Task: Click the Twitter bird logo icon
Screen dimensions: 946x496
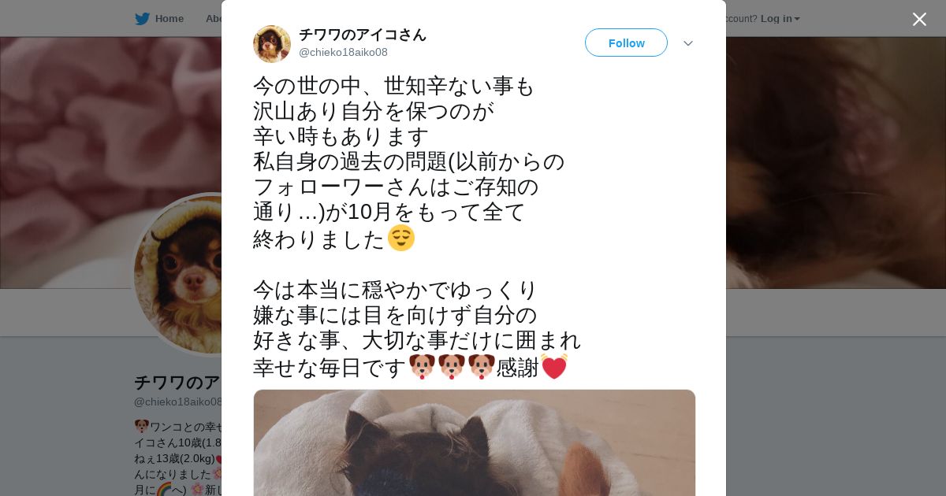Action: (x=142, y=18)
